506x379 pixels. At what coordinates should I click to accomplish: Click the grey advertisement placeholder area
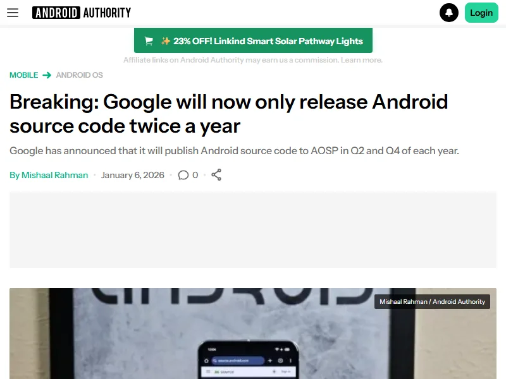(x=253, y=230)
